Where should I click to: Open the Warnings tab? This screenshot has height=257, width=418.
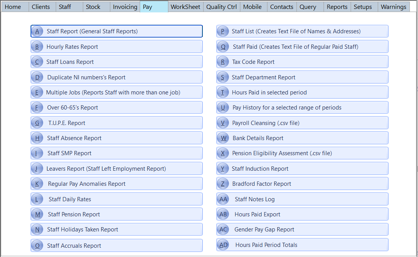(393, 7)
